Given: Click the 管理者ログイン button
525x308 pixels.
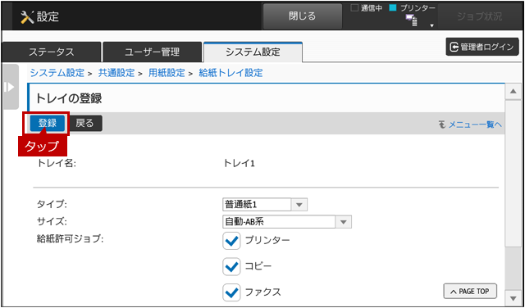Looking at the screenshot, I should click(x=482, y=48).
